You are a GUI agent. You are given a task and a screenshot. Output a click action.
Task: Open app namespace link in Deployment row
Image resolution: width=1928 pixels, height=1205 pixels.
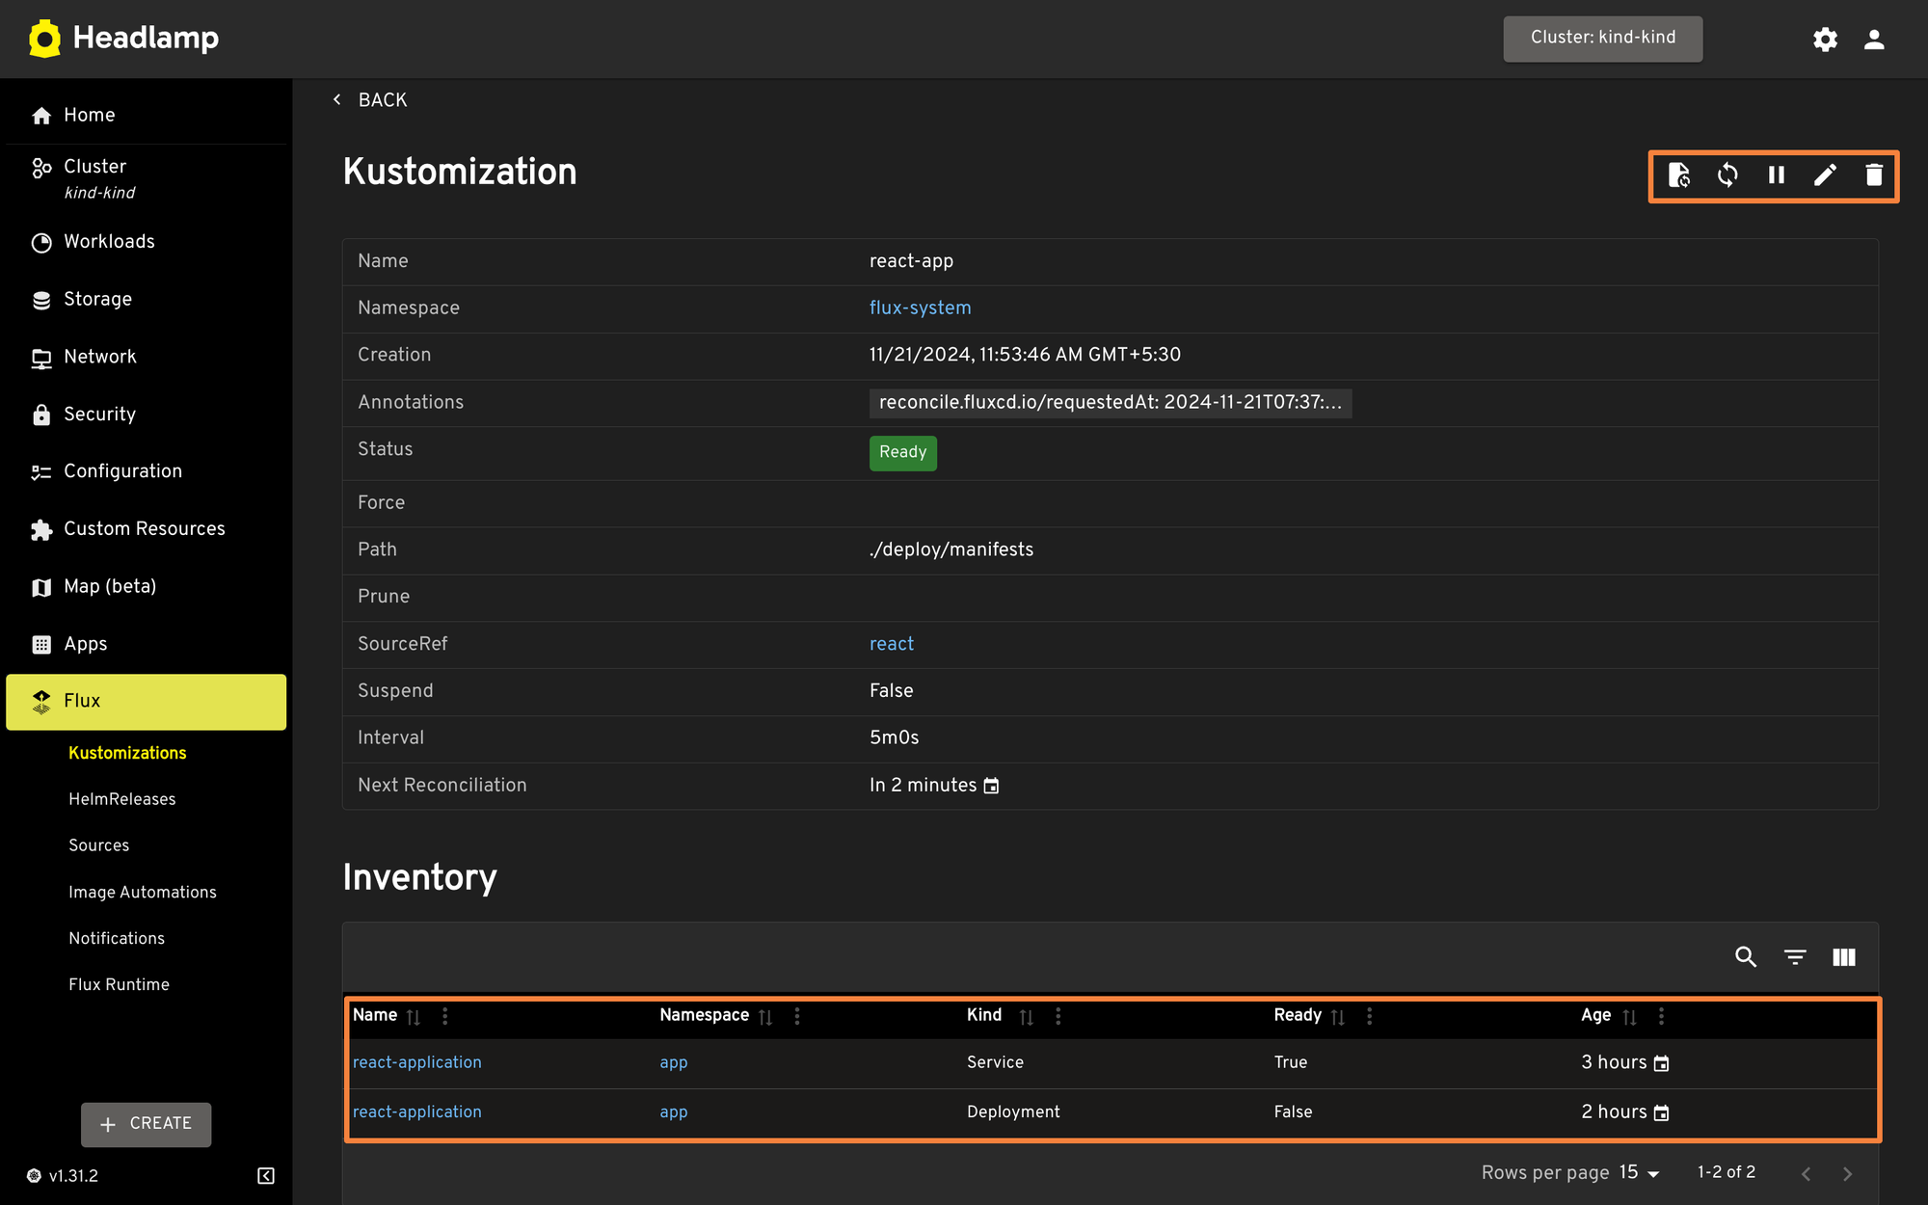[674, 1112]
